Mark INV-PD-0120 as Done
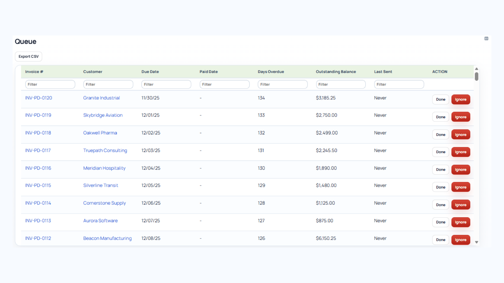Viewport: 504px width, 283px height. (x=441, y=99)
